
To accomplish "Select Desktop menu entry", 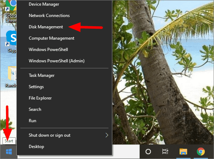I will [64, 147].
